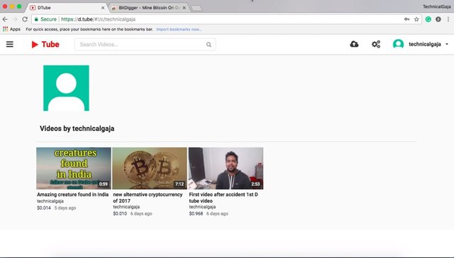Open Chrome three-dot menu
The image size is (454, 258).
(x=448, y=19)
